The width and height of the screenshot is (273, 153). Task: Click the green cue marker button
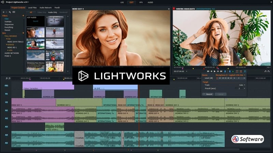coord(233,71)
